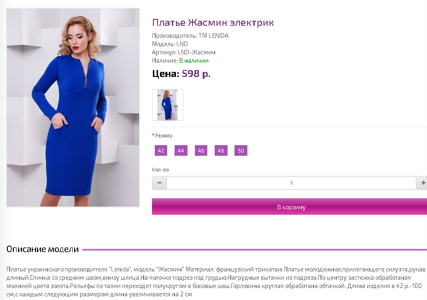The height and width of the screenshot is (300, 427).
Task: Select the size 48 box
Action: click(221, 150)
